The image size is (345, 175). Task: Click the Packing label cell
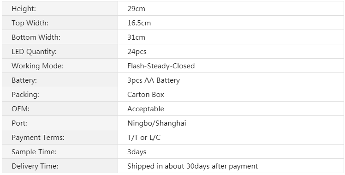pyautogui.click(x=60, y=94)
